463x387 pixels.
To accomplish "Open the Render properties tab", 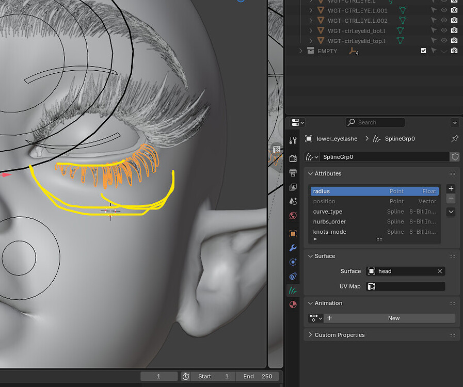I will coord(293,158).
